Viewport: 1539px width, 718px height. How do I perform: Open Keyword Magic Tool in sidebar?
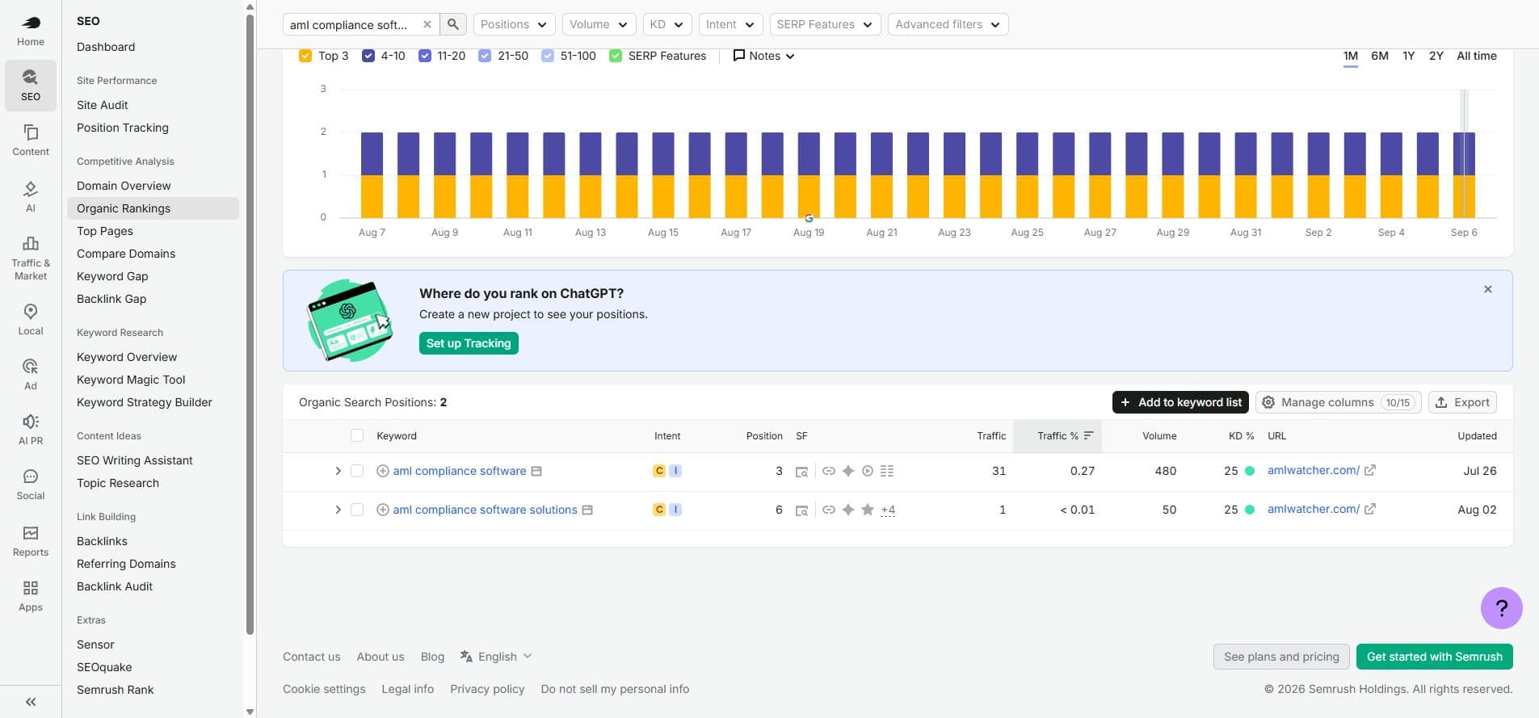pos(131,380)
